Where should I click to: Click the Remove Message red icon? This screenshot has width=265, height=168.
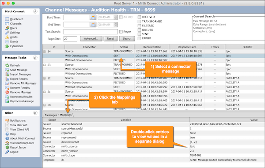[7, 92]
